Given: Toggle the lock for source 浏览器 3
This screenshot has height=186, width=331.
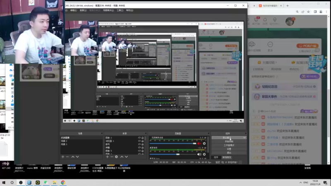Looking at the screenshot, I should pos(142,141).
